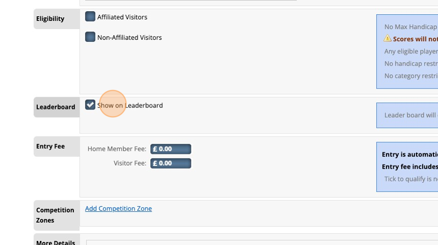This screenshot has width=438, height=245.
Task: Click the Eligibility section label
Action: (50, 19)
